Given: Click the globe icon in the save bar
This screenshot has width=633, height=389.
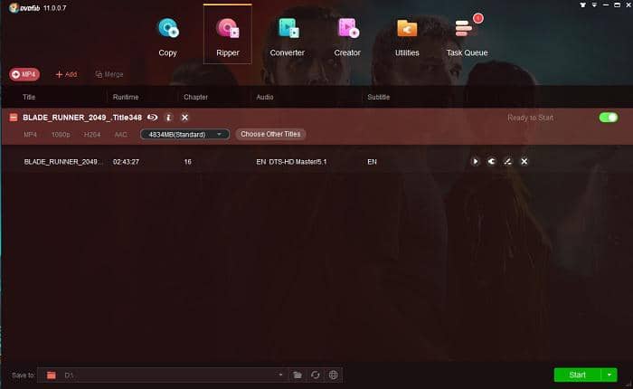Looking at the screenshot, I should click(333, 375).
